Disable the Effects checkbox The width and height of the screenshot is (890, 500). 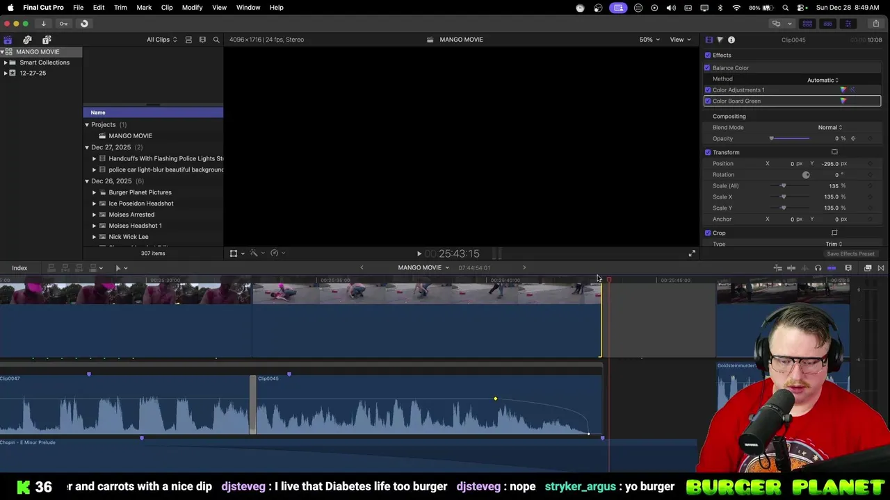click(708, 55)
